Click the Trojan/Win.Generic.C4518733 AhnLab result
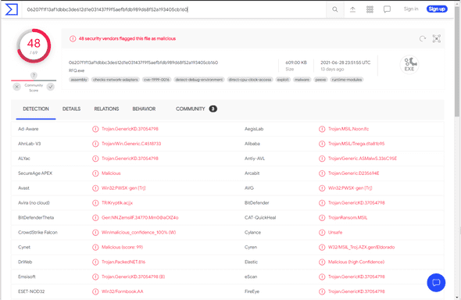Viewport: 461px width, 300px height. click(x=131, y=144)
